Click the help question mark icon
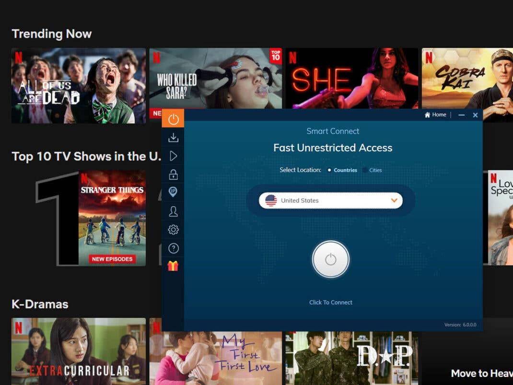 point(173,248)
